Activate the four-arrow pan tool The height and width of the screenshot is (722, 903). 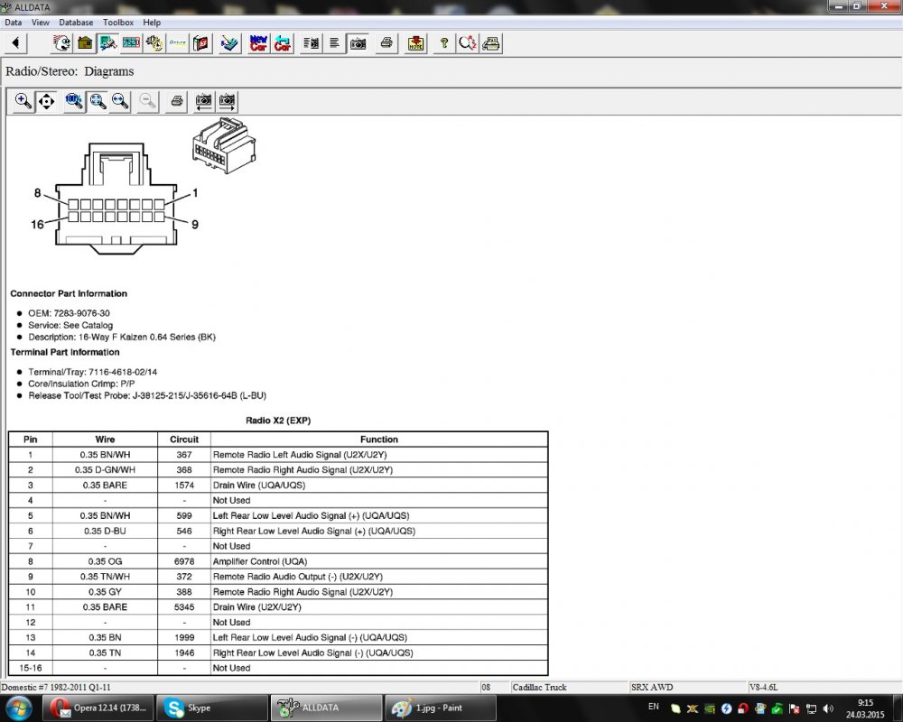[x=46, y=102]
